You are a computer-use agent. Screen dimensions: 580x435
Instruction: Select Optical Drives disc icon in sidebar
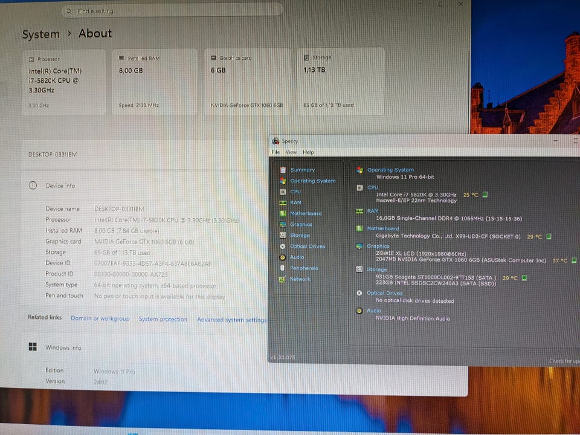(x=283, y=246)
